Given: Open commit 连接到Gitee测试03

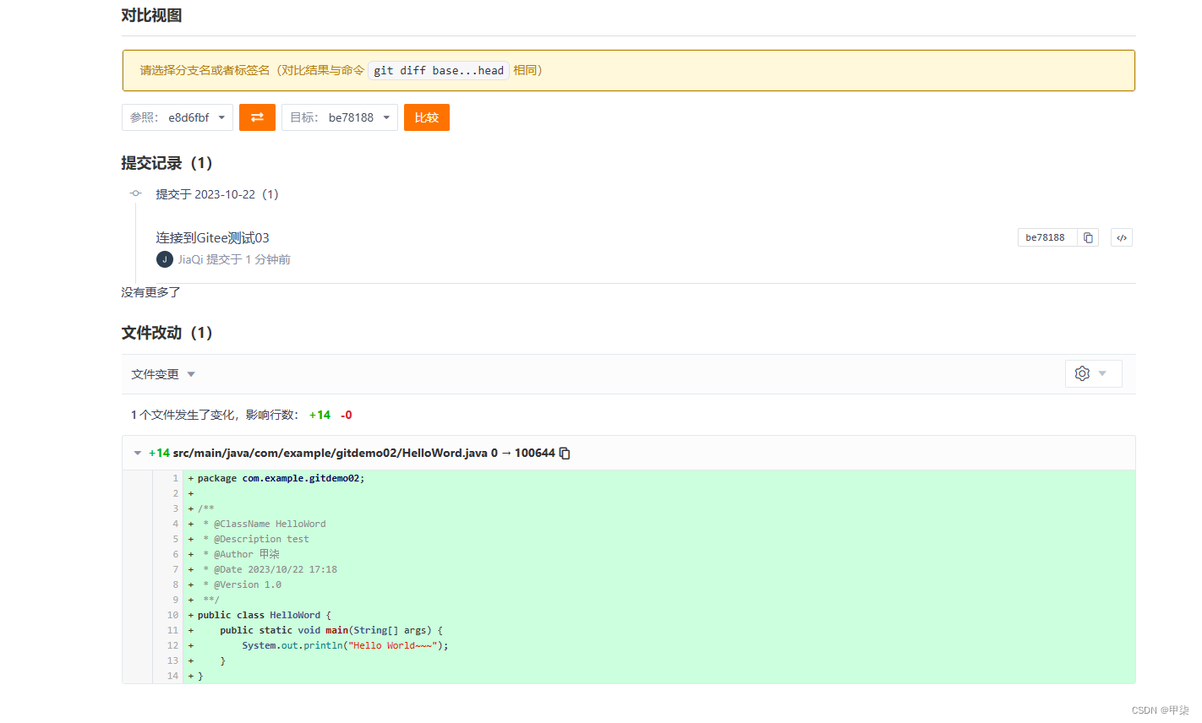Looking at the screenshot, I should coord(212,237).
